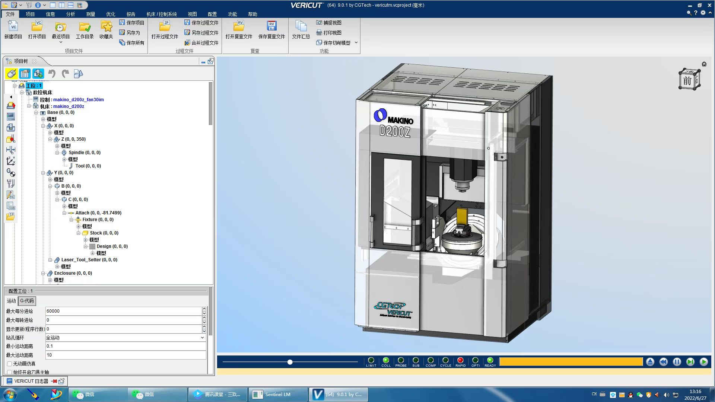Click the 收藏夹 favorites star icon
The height and width of the screenshot is (402, 715).
coord(106,27)
